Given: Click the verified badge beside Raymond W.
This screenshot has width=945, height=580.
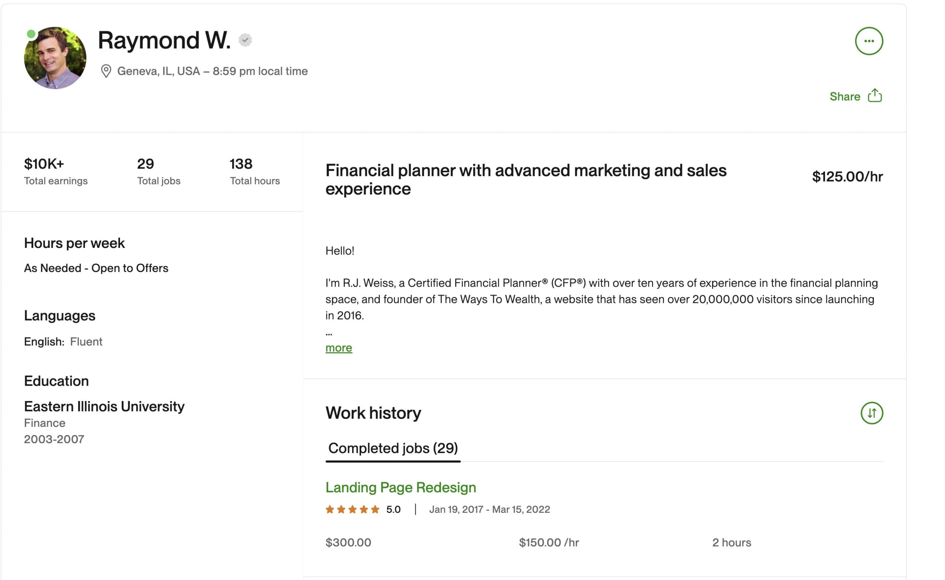Looking at the screenshot, I should (246, 39).
